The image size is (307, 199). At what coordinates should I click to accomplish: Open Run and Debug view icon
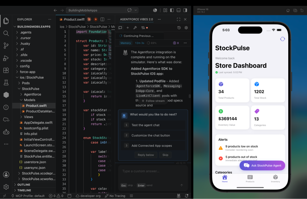point(6,58)
